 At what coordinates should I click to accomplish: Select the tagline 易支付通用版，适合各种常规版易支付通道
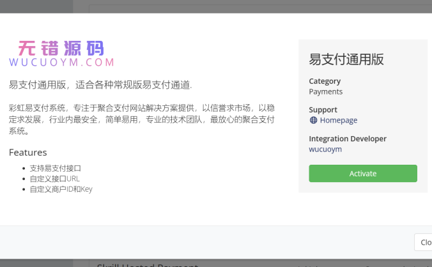coord(100,85)
